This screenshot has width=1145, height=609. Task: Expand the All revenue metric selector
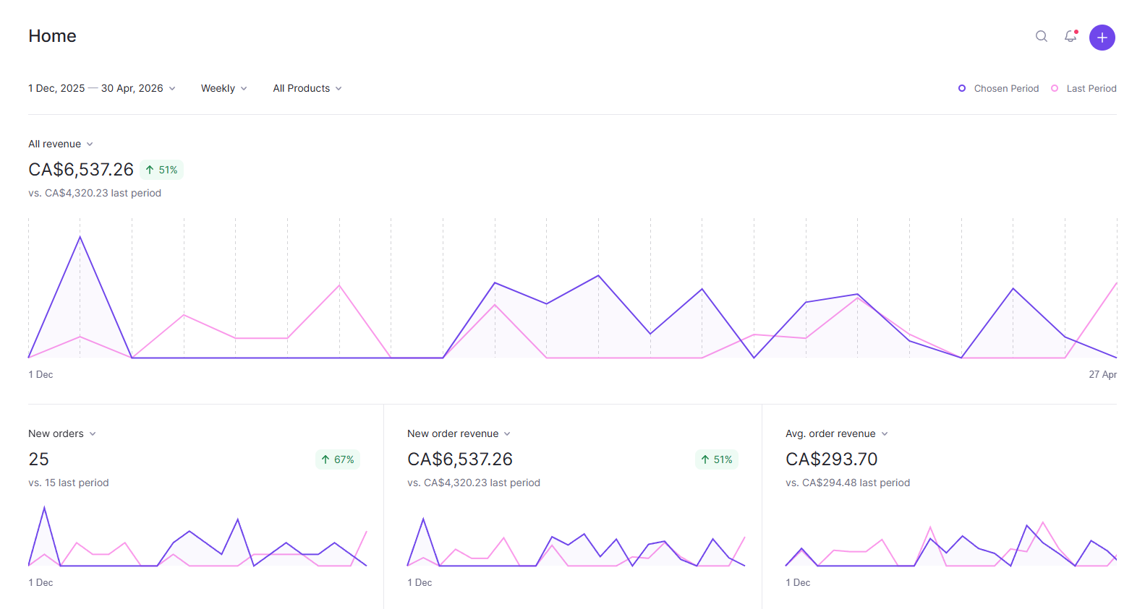click(61, 144)
